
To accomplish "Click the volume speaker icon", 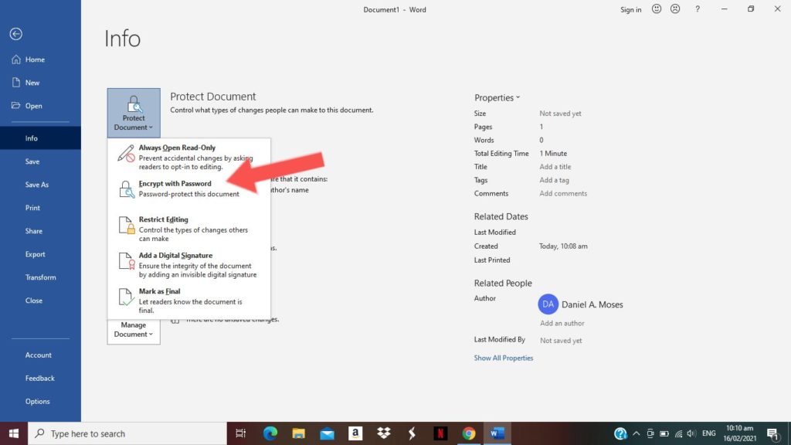I will [691, 433].
